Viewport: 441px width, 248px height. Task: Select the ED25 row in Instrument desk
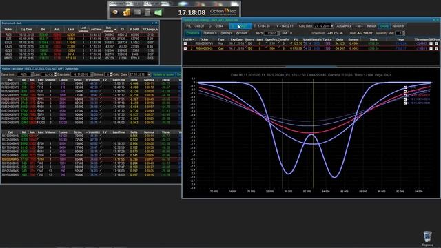click(x=80, y=43)
